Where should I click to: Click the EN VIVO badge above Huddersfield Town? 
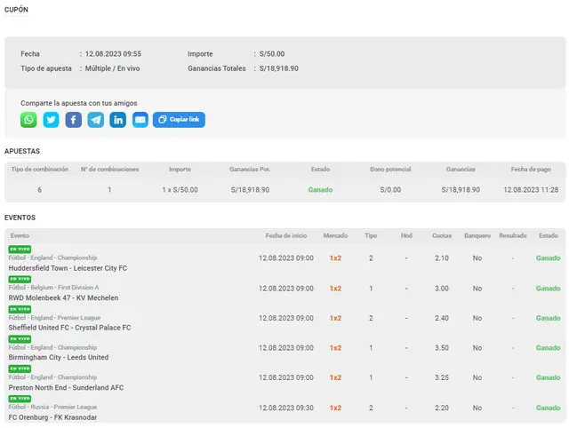click(20, 250)
